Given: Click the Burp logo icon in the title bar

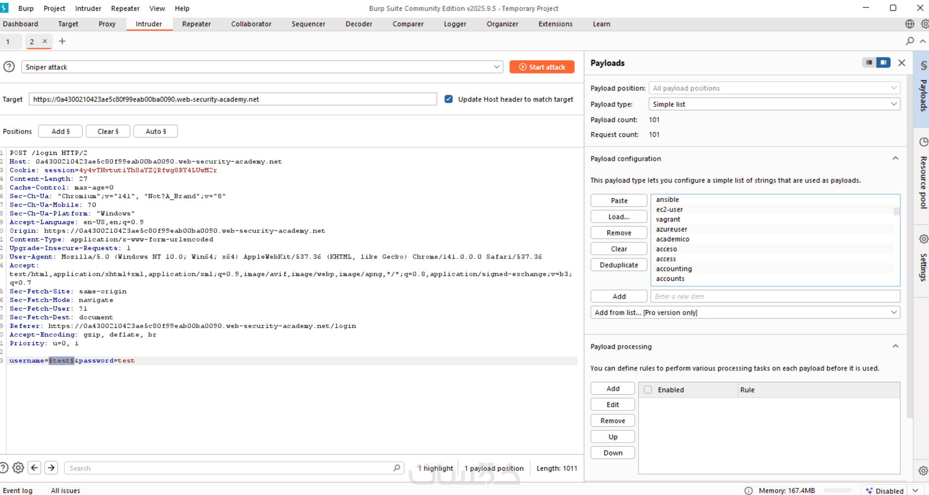Looking at the screenshot, I should tap(4, 8).
